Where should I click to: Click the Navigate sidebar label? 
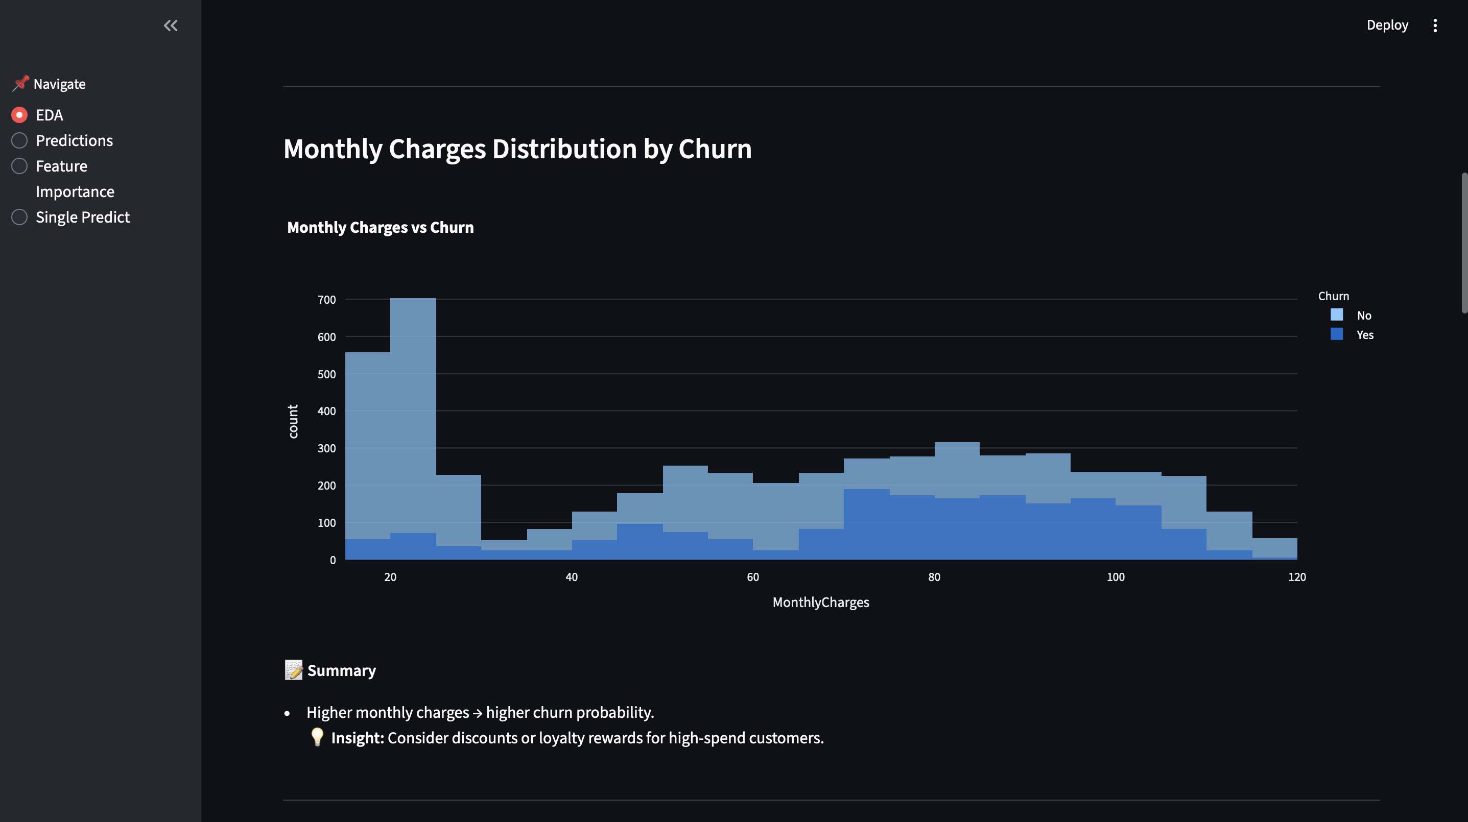point(59,84)
